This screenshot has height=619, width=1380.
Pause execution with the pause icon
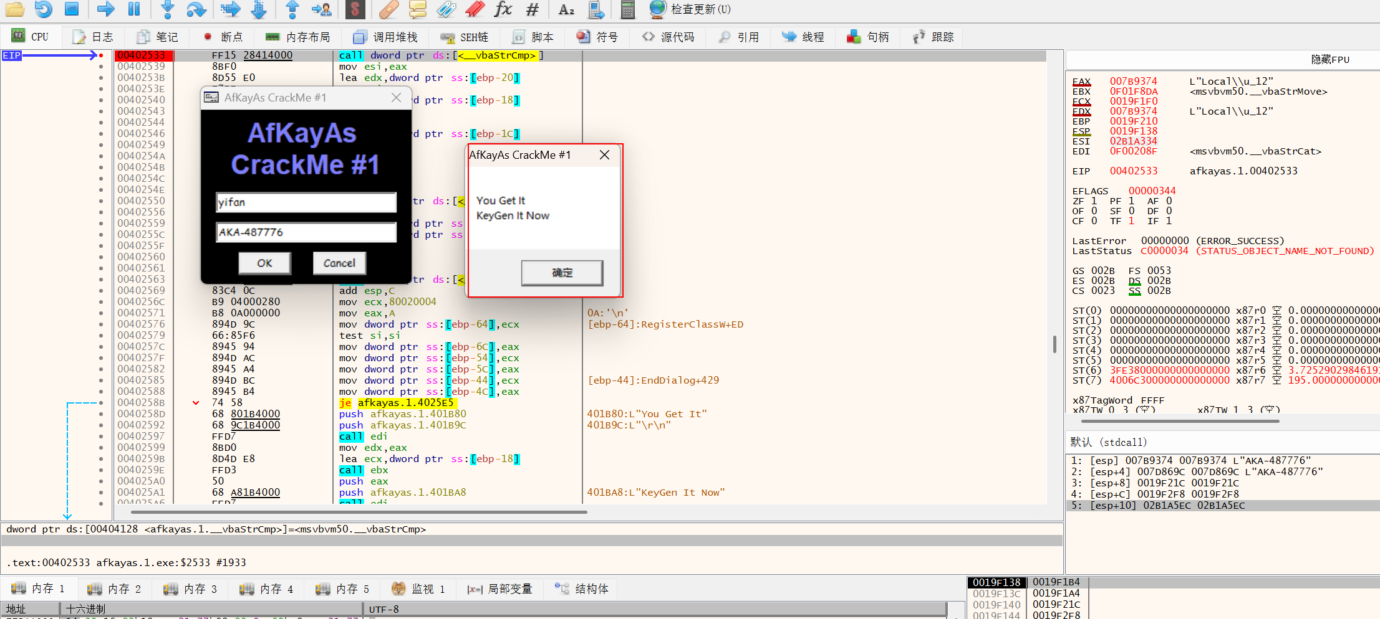(134, 9)
